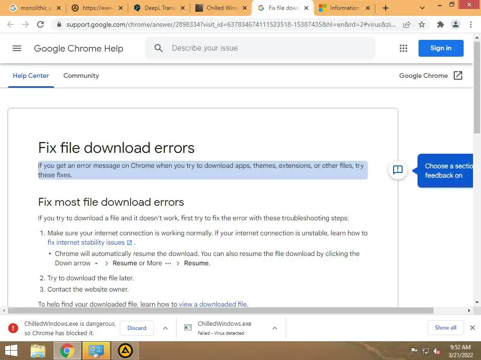Reload the current page

pos(40,24)
